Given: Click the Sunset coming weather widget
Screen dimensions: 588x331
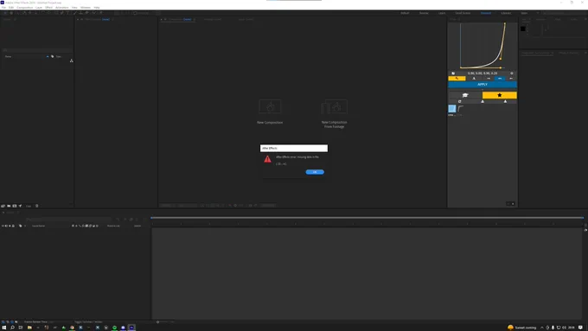Looking at the screenshot, I should pyautogui.click(x=522, y=328).
